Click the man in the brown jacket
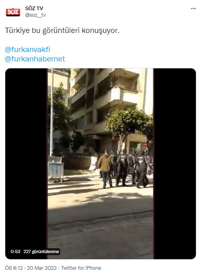The height and width of the screenshot is (271, 202). pos(105,169)
